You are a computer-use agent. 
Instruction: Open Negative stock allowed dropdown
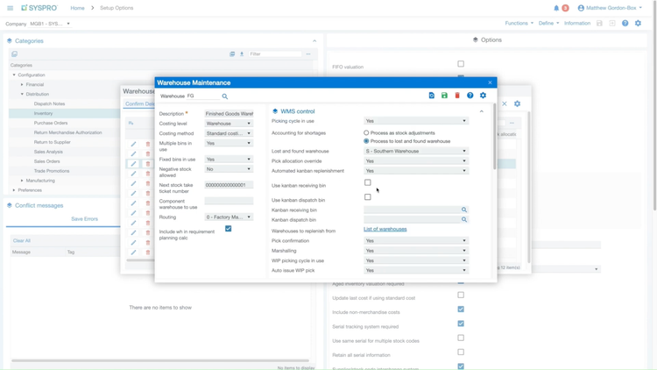pos(229,169)
